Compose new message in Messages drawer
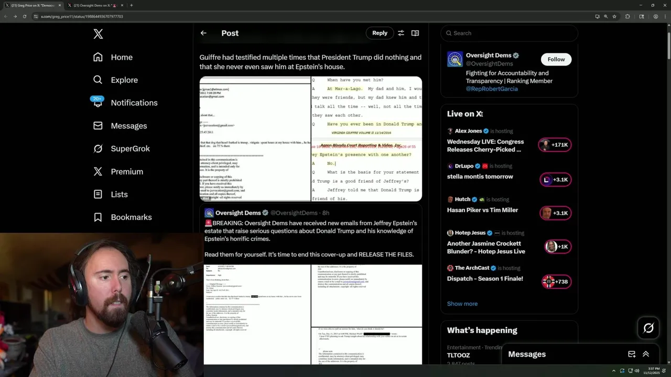This screenshot has width=671, height=377. tap(632, 354)
